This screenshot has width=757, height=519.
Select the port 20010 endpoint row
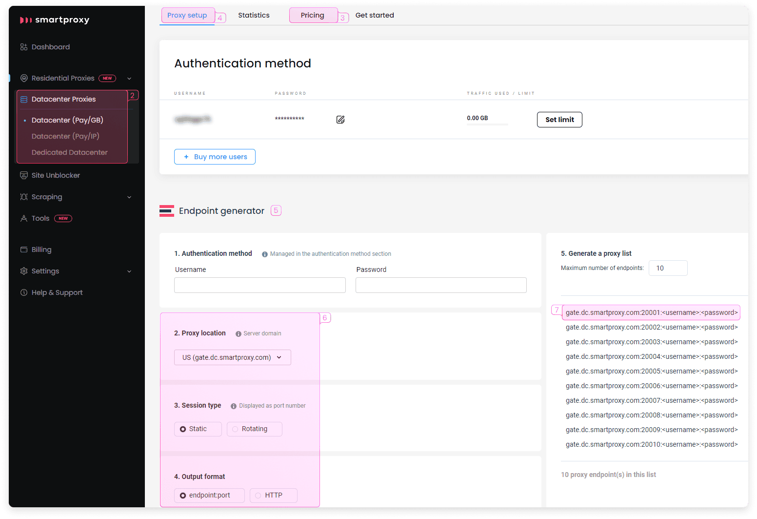652,444
